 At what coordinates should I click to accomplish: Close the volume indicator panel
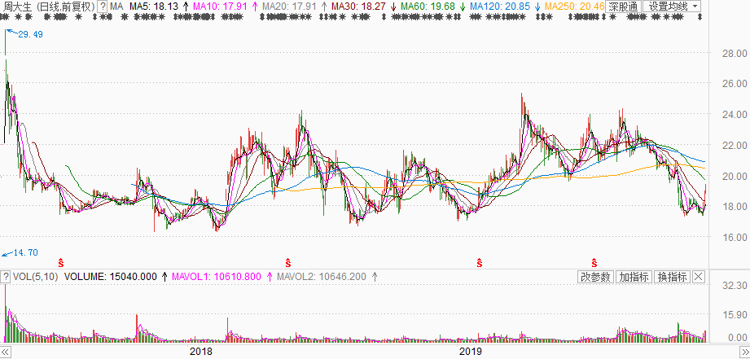700,277
